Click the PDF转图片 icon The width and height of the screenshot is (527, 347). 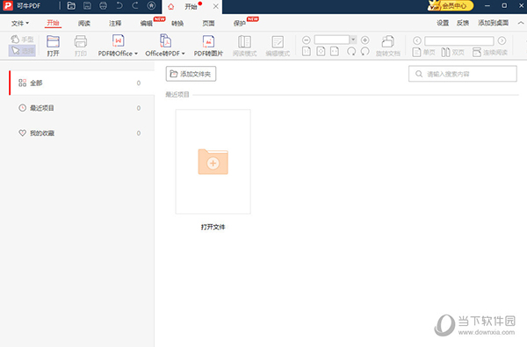[208, 41]
